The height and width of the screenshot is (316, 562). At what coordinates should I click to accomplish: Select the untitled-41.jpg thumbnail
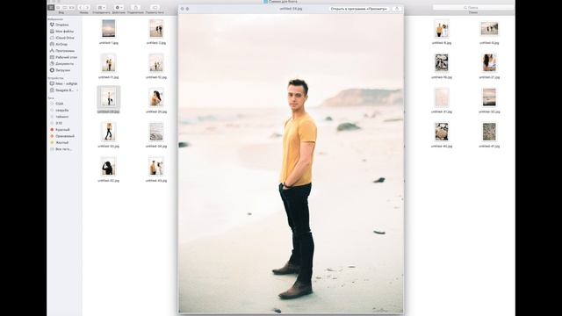pos(489,132)
